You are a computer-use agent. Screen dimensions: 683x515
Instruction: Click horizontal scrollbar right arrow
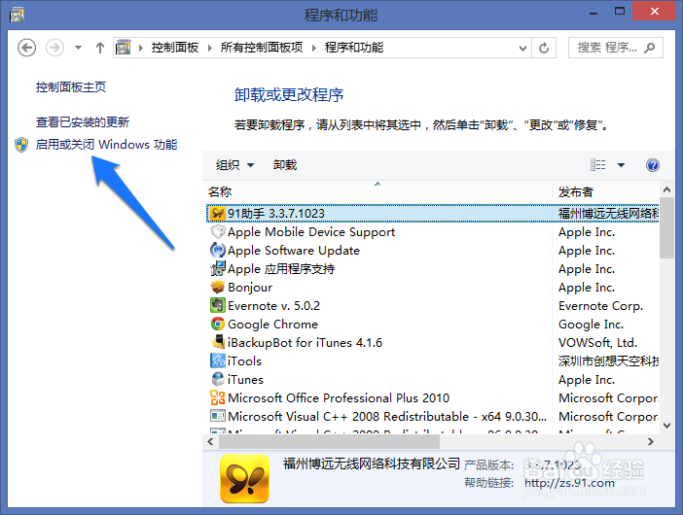click(x=651, y=442)
